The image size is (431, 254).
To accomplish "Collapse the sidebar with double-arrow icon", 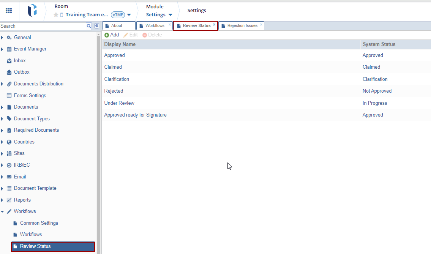I will click(96, 26).
